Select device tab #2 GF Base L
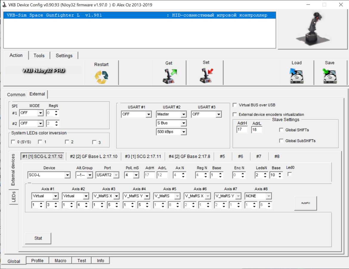This screenshot has height=269, width=349. pyautogui.click(x=93, y=156)
